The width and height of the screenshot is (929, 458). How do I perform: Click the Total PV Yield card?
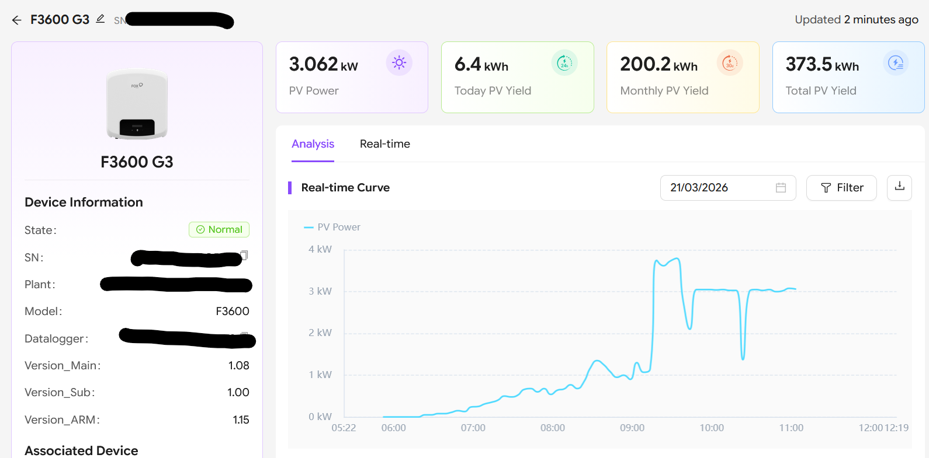tap(848, 78)
